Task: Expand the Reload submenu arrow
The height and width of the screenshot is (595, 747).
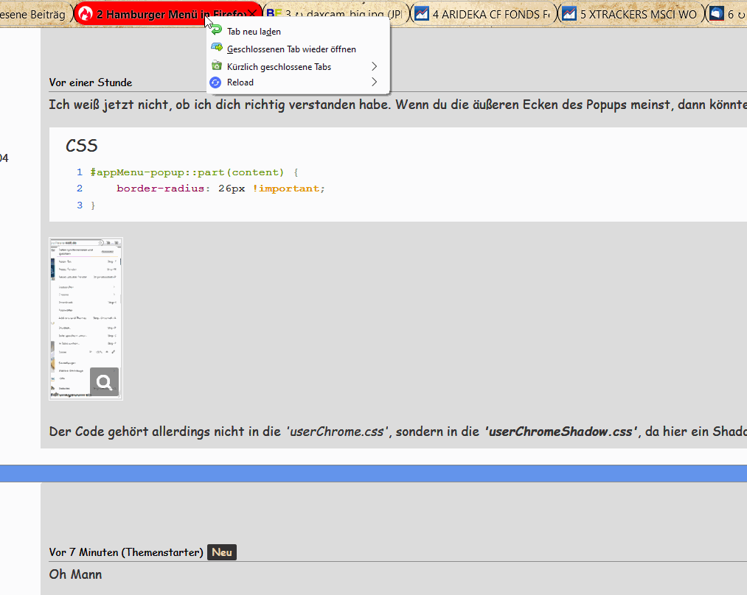Action: pyautogui.click(x=374, y=82)
